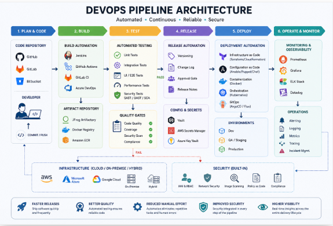Click the Policy as Code document icon
Viewport: 333px width, 226px height.
click(256, 178)
